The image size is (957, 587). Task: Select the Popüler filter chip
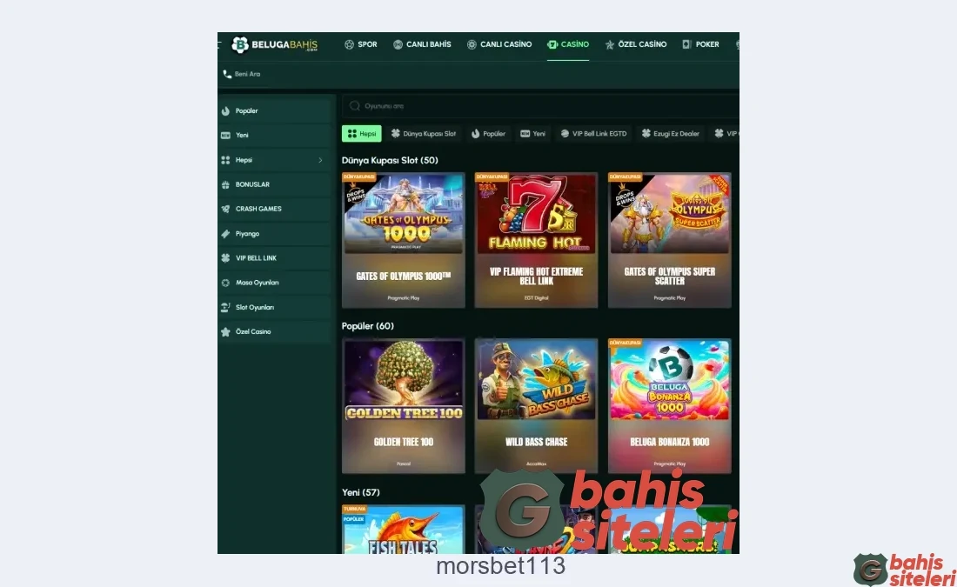pyautogui.click(x=488, y=133)
